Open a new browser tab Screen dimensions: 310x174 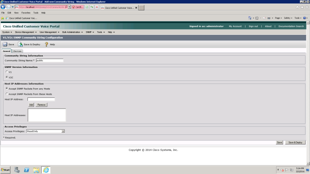141,8
